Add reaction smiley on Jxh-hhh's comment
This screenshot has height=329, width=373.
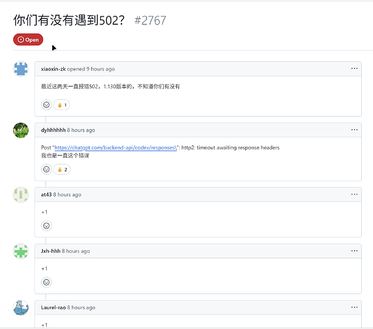(46, 282)
